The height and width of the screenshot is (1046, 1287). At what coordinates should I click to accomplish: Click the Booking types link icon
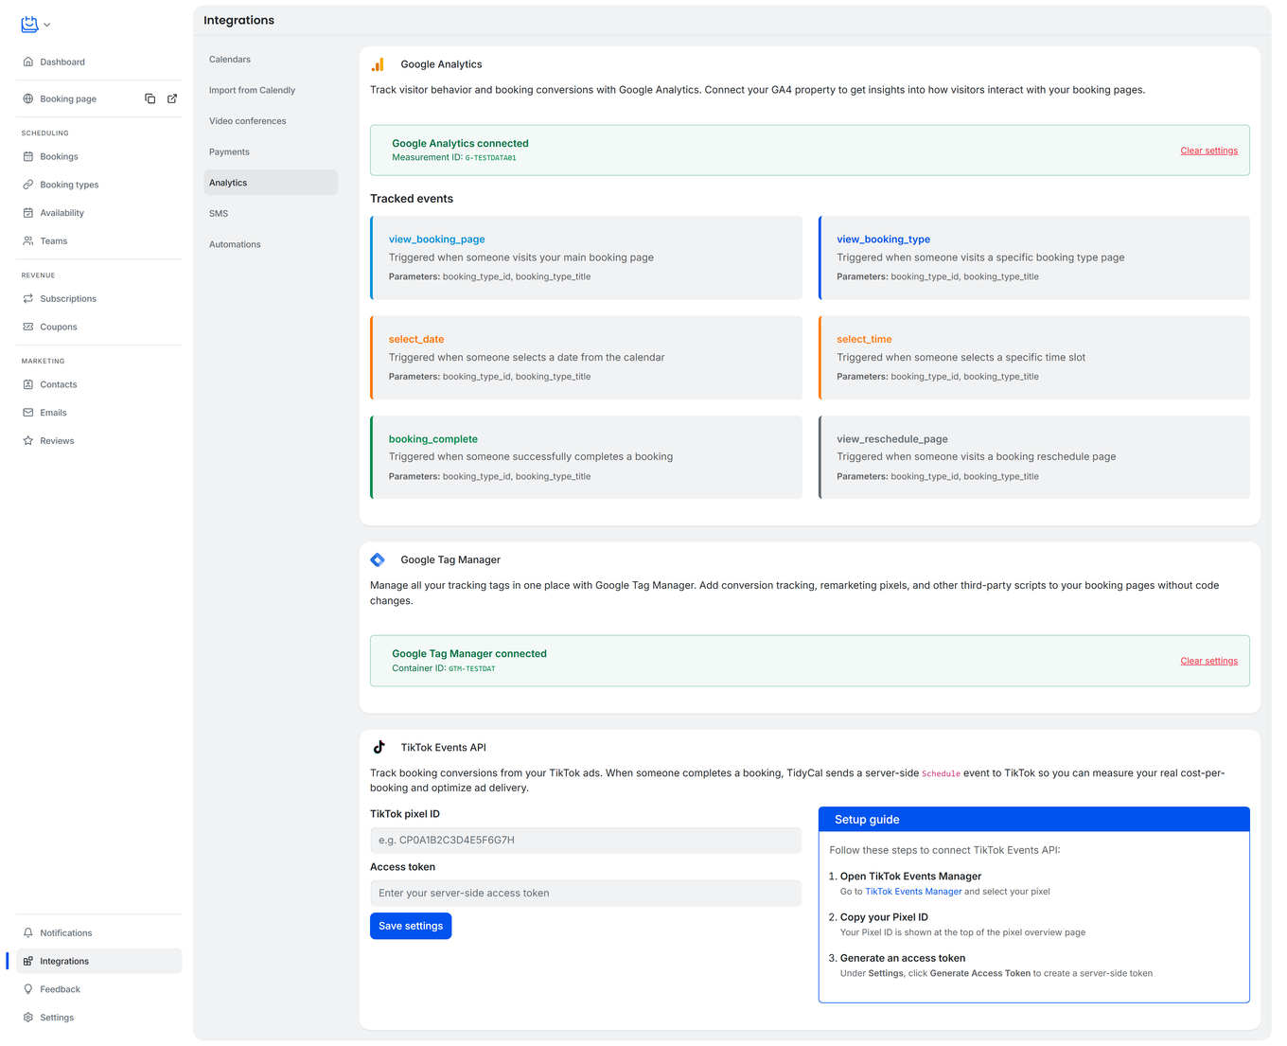(x=28, y=185)
